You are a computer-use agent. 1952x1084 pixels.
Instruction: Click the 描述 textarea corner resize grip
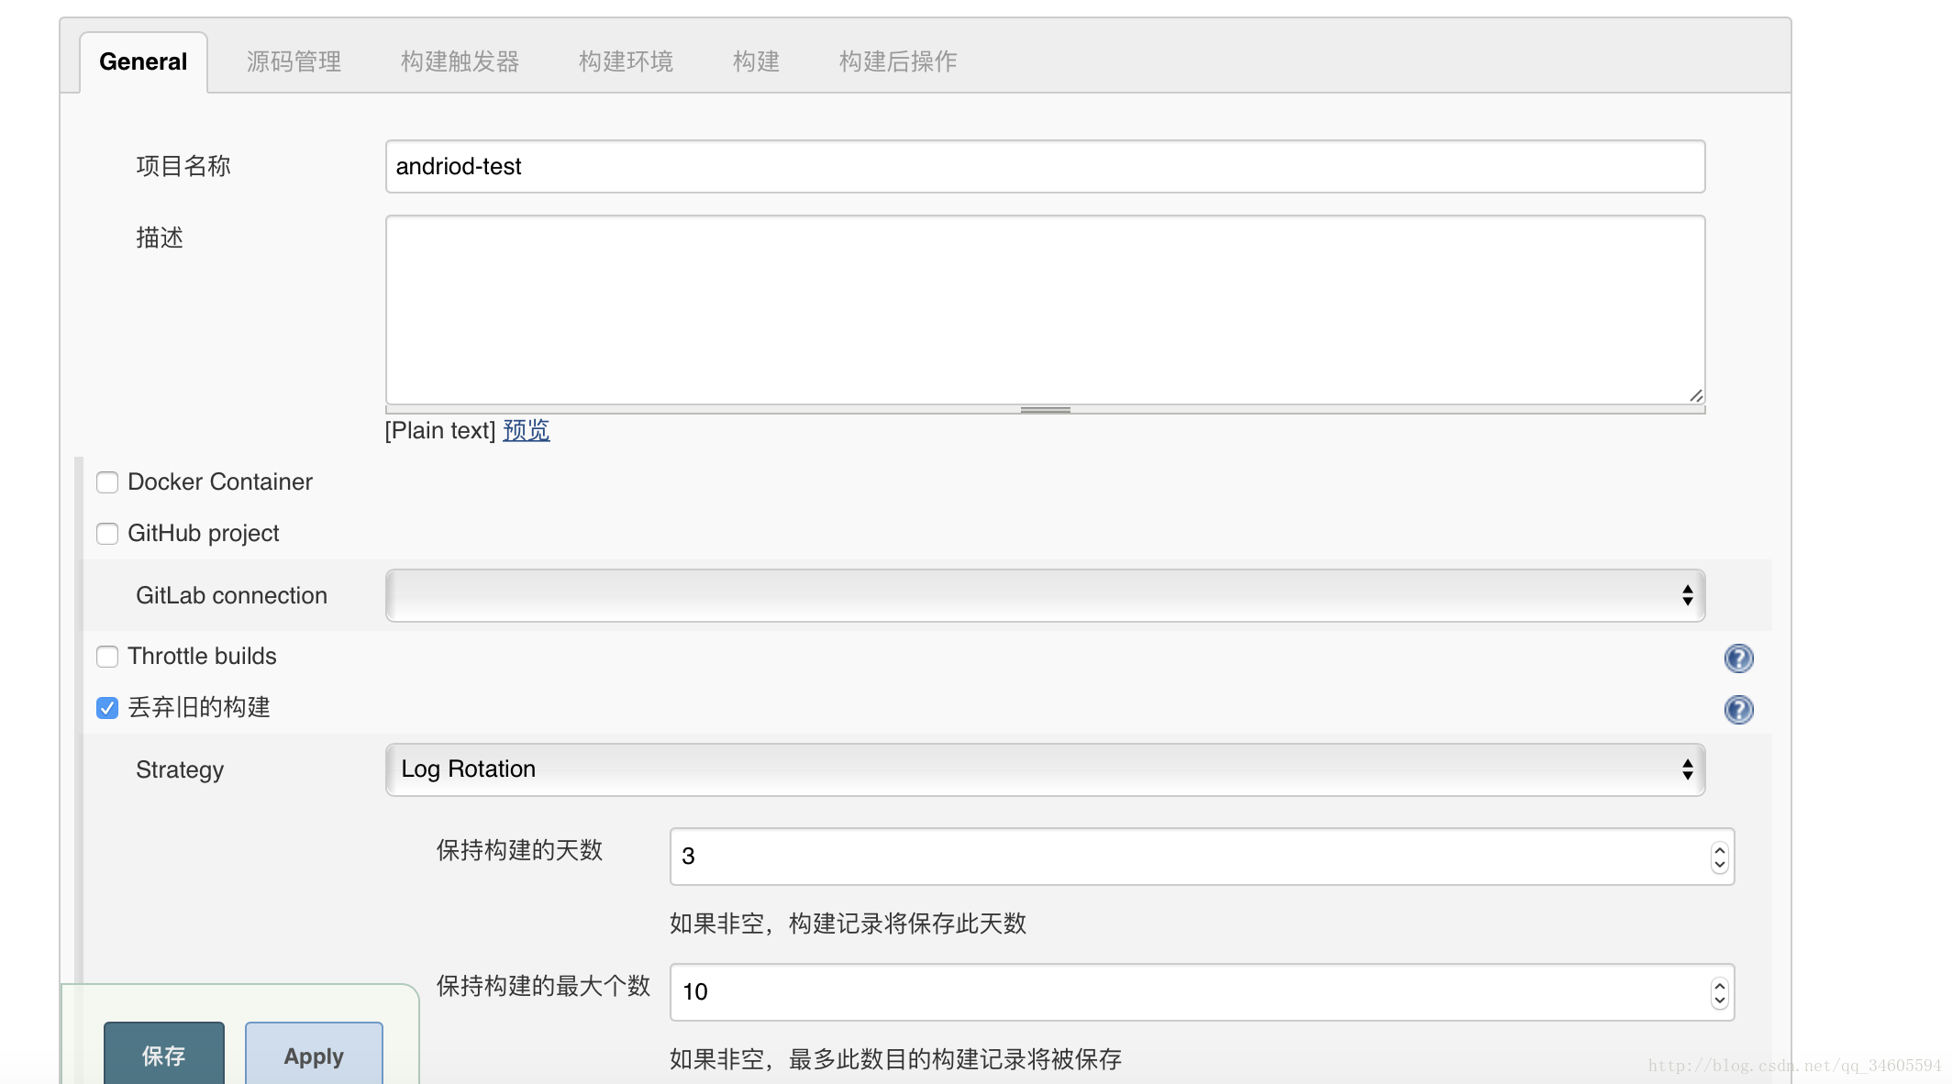click(x=1696, y=395)
